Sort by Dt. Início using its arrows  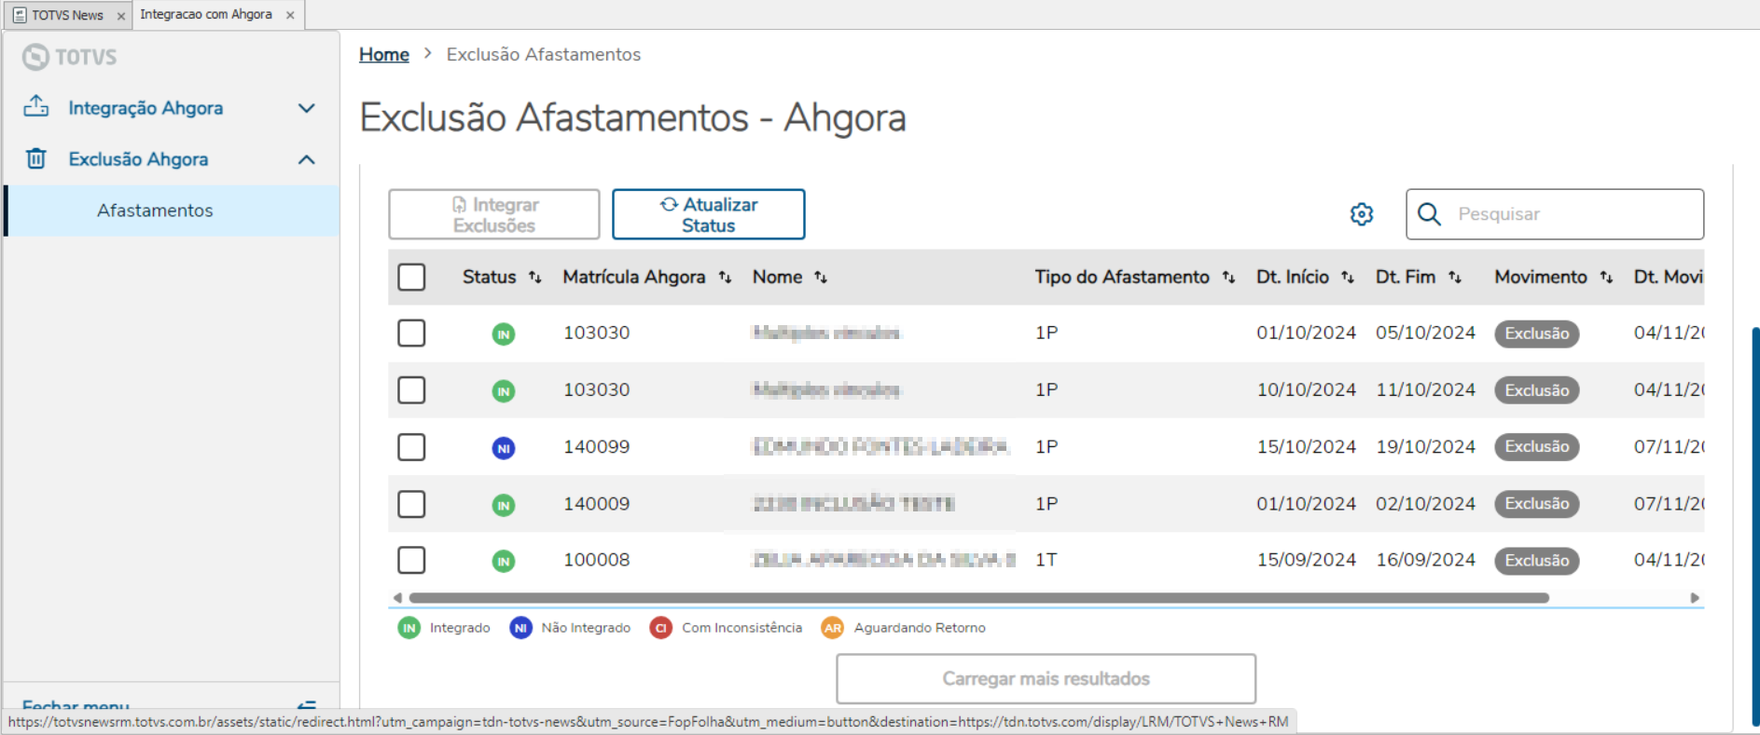tap(1348, 277)
